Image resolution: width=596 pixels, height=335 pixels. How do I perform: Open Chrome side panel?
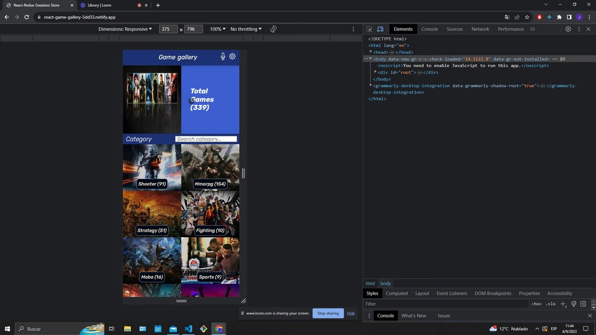[569, 17]
